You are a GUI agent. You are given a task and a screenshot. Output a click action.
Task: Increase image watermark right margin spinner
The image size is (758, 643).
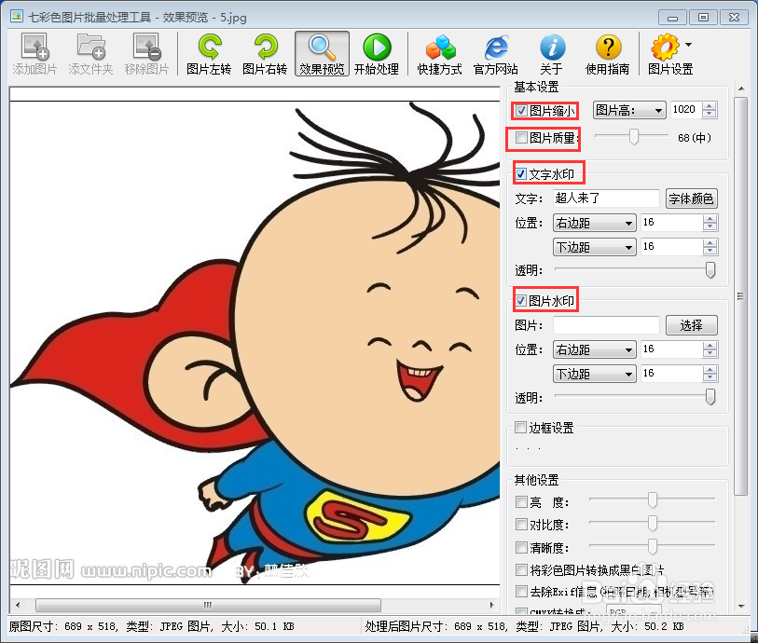(710, 346)
